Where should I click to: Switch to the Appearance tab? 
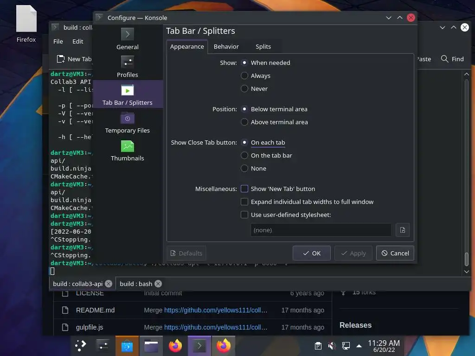click(187, 47)
